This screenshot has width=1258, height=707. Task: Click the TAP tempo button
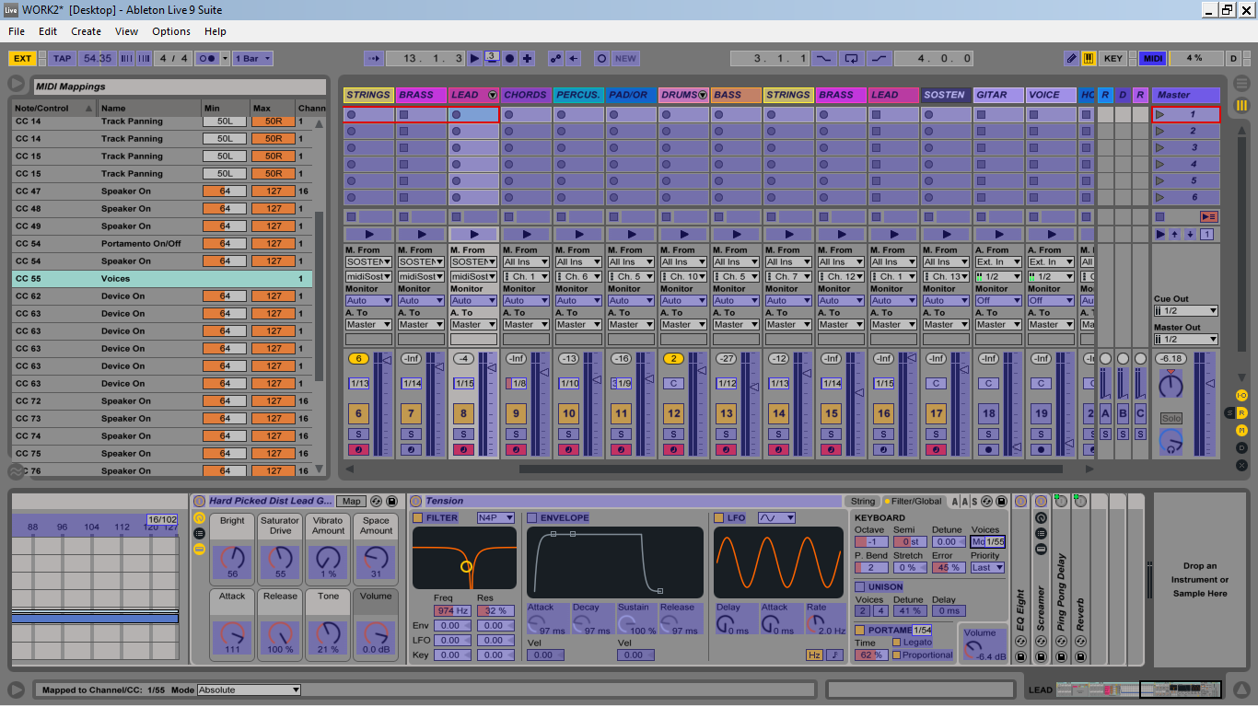tap(62, 58)
